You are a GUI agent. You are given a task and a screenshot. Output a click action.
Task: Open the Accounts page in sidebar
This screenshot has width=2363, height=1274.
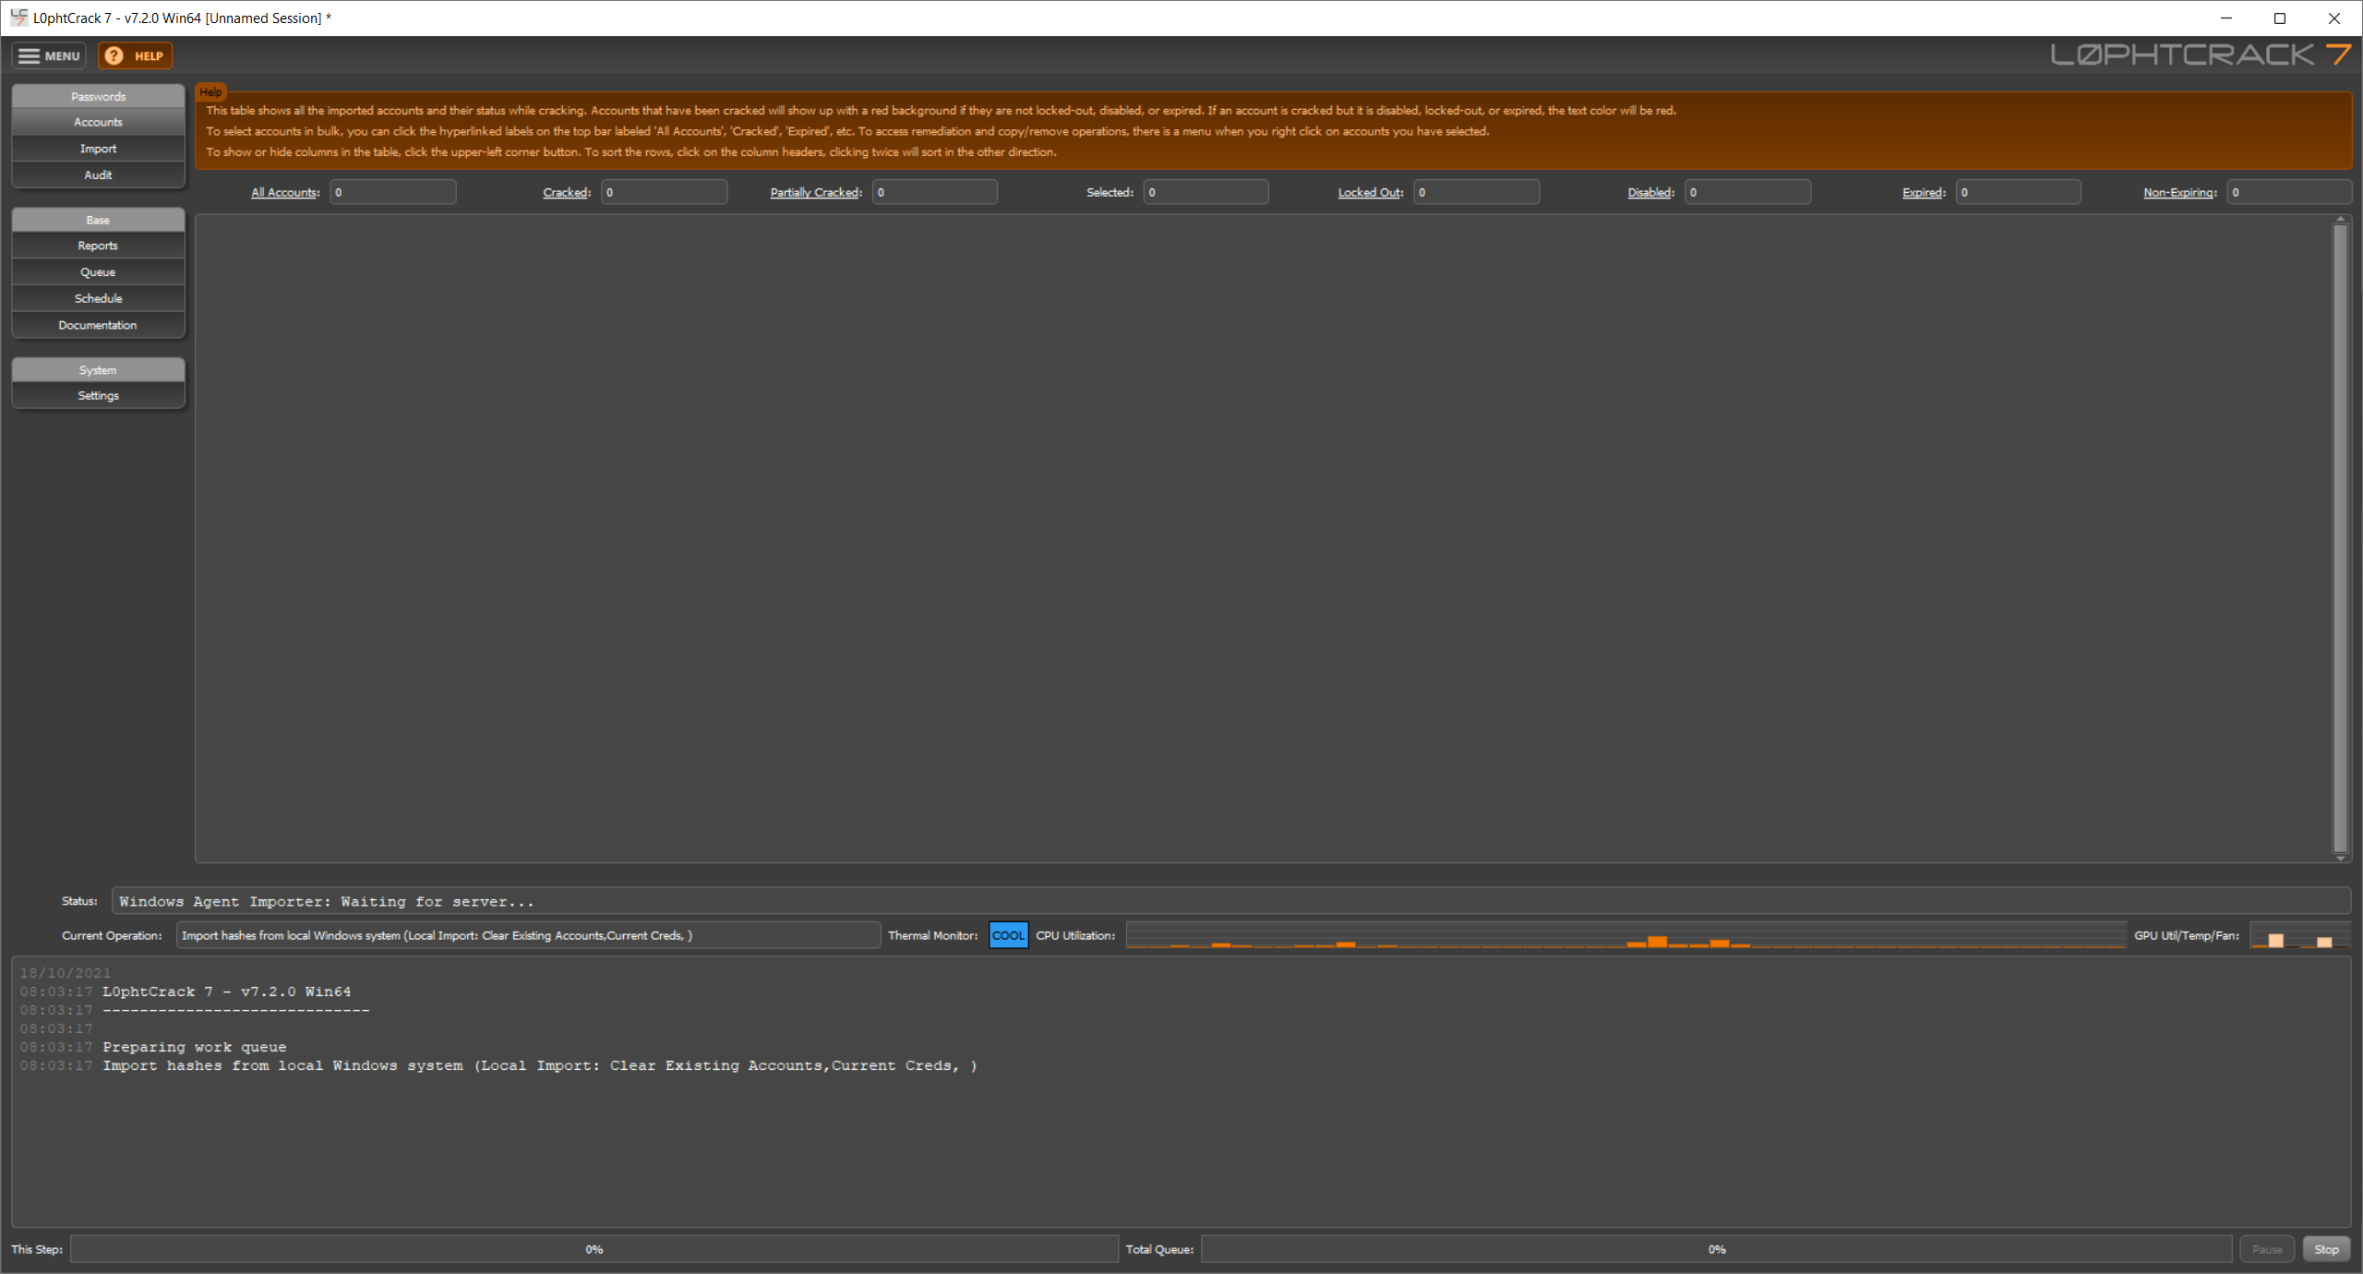[98, 122]
